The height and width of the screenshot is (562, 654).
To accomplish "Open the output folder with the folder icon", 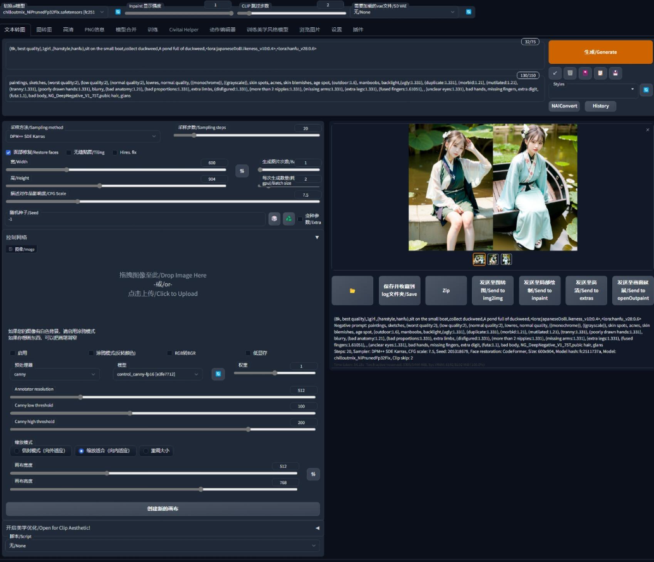I will pyautogui.click(x=352, y=291).
